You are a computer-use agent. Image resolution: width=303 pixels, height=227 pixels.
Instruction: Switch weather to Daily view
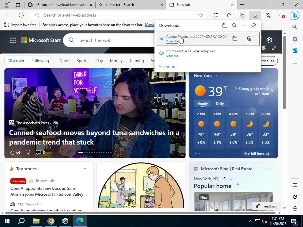[x=220, y=104]
